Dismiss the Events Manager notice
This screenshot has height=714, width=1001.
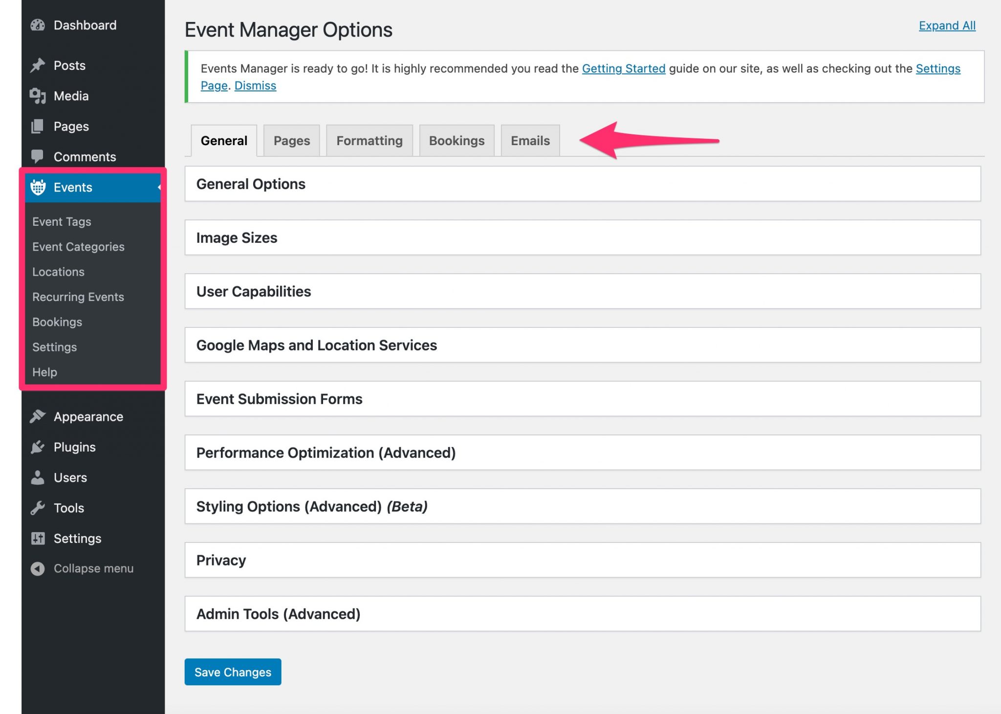(x=255, y=86)
